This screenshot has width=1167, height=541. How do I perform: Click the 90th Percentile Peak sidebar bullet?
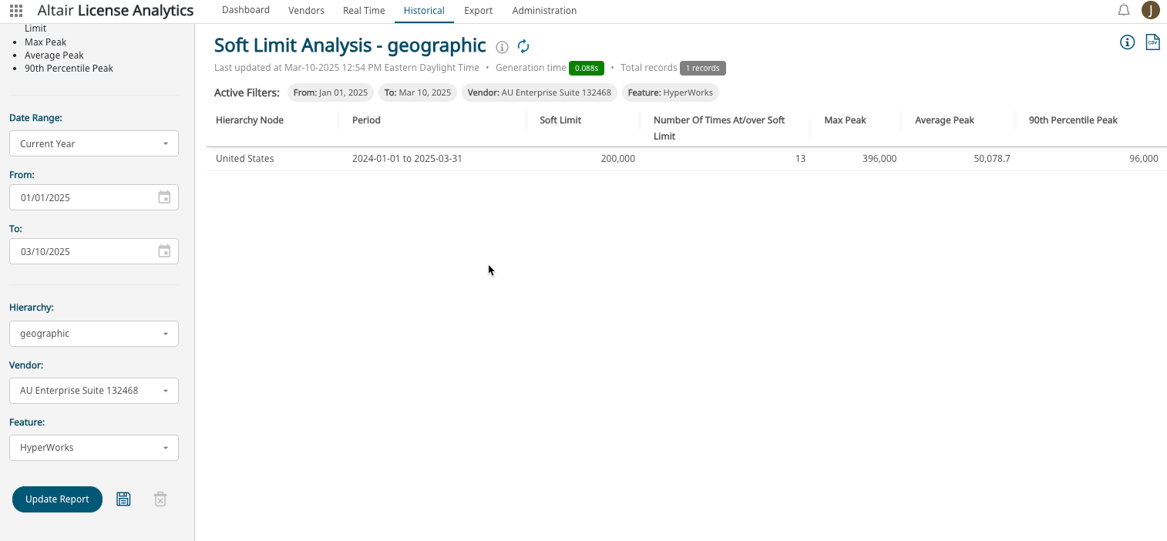click(69, 69)
